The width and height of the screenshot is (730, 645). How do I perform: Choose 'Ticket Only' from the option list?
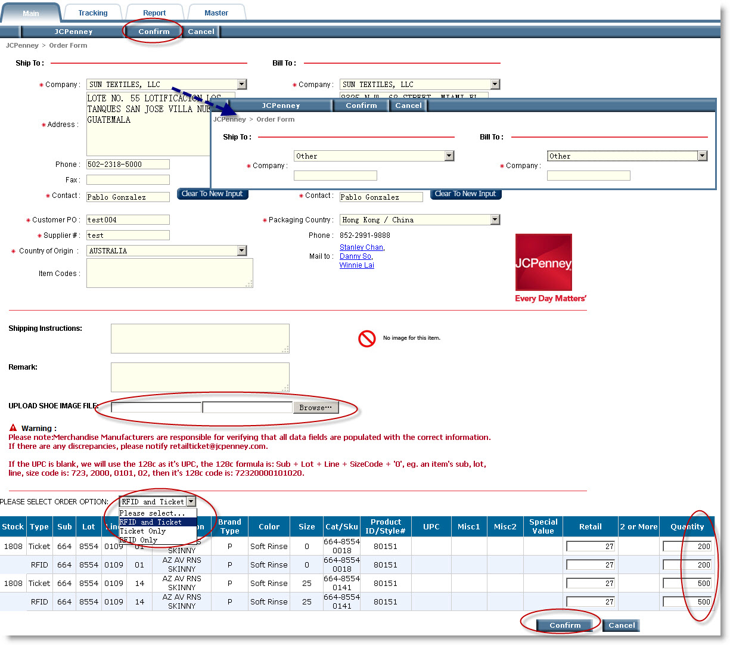(158, 531)
